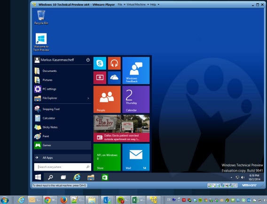
Task: Open the Store icon on guest taskbar
Action: pyautogui.click(x=105, y=177)
